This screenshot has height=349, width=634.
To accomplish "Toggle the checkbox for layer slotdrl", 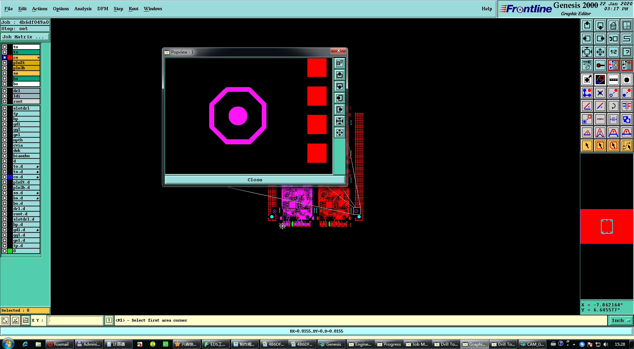I will [x=5, y=108].
